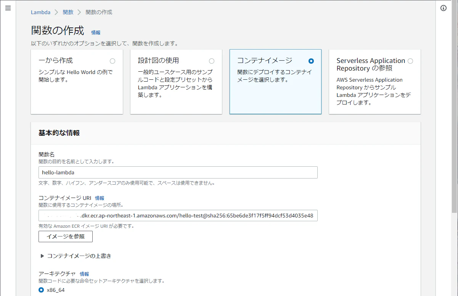Click the container image URI input field
The image size is (458, 296).
coord(177,216)
